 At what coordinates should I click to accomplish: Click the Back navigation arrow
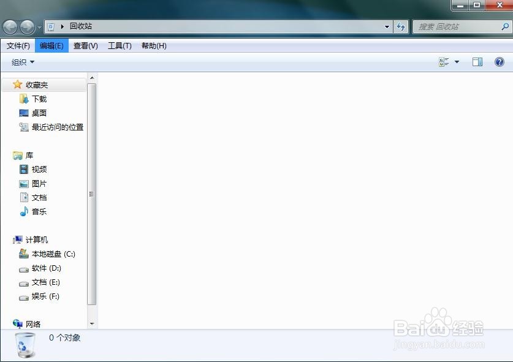click(10, 27)
